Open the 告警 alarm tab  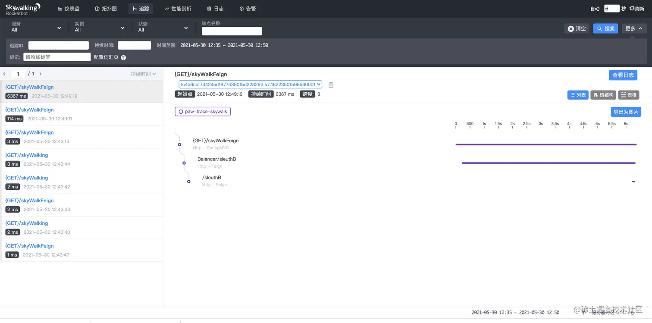(248, 9)
